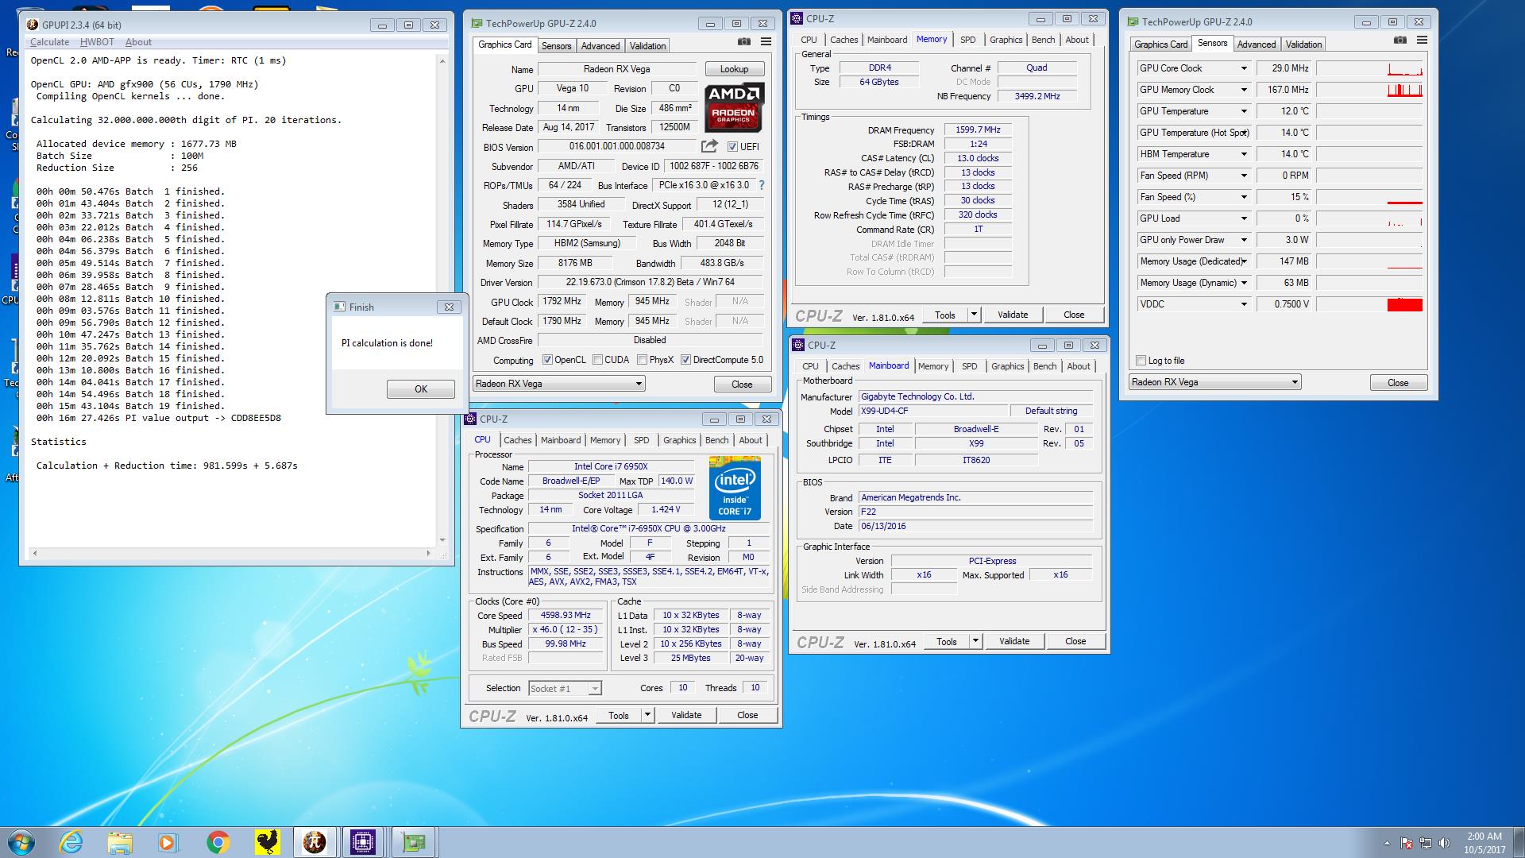Screen dimensions: 1525x858
Task: Open Windows Media Player from the taskbar
Action: coord(168,842)
